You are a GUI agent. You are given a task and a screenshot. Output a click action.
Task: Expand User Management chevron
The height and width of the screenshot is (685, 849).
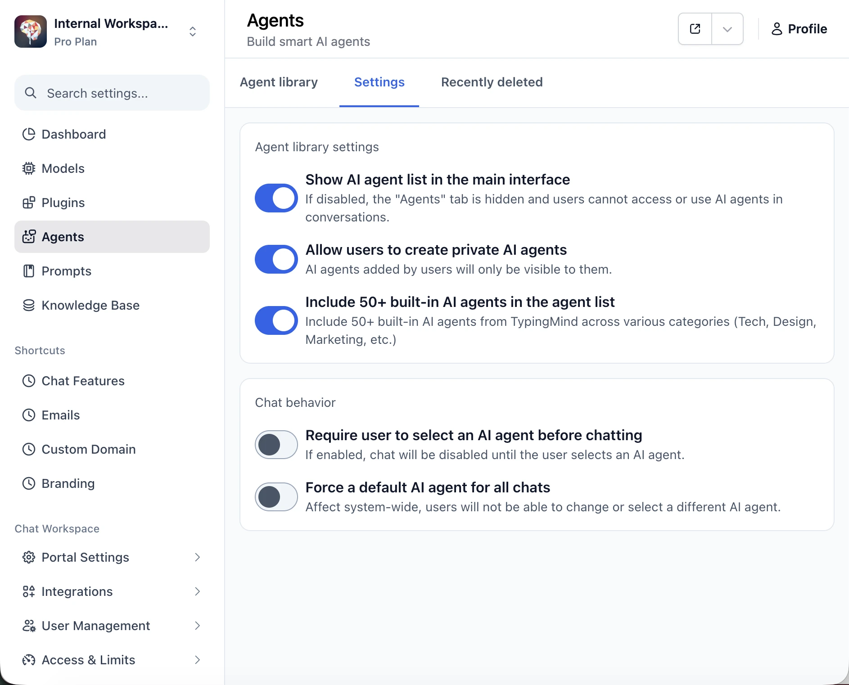[x=197, y=626]
